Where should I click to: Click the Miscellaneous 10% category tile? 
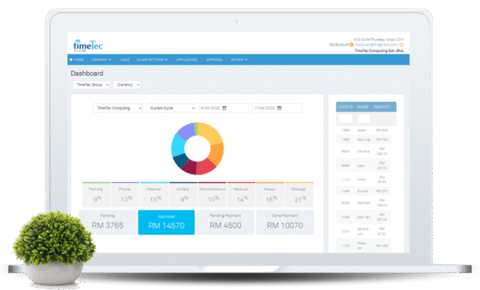212,195
